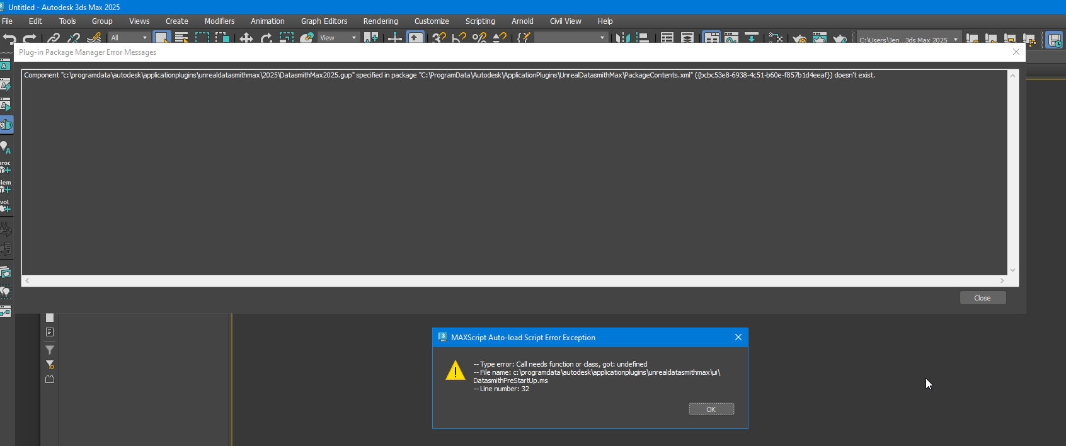Open the Schematic View icon
1066x446 pixels.
[751, 38]
